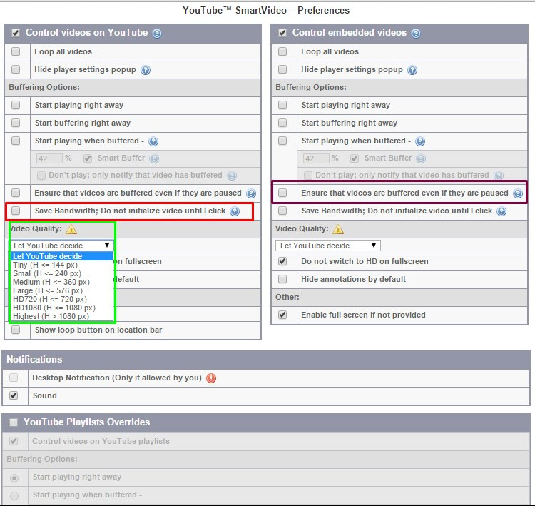Viewport: 535px width, 506px height.
Task: Check embedded Save Bandwidth option
Action: point(282,211)
